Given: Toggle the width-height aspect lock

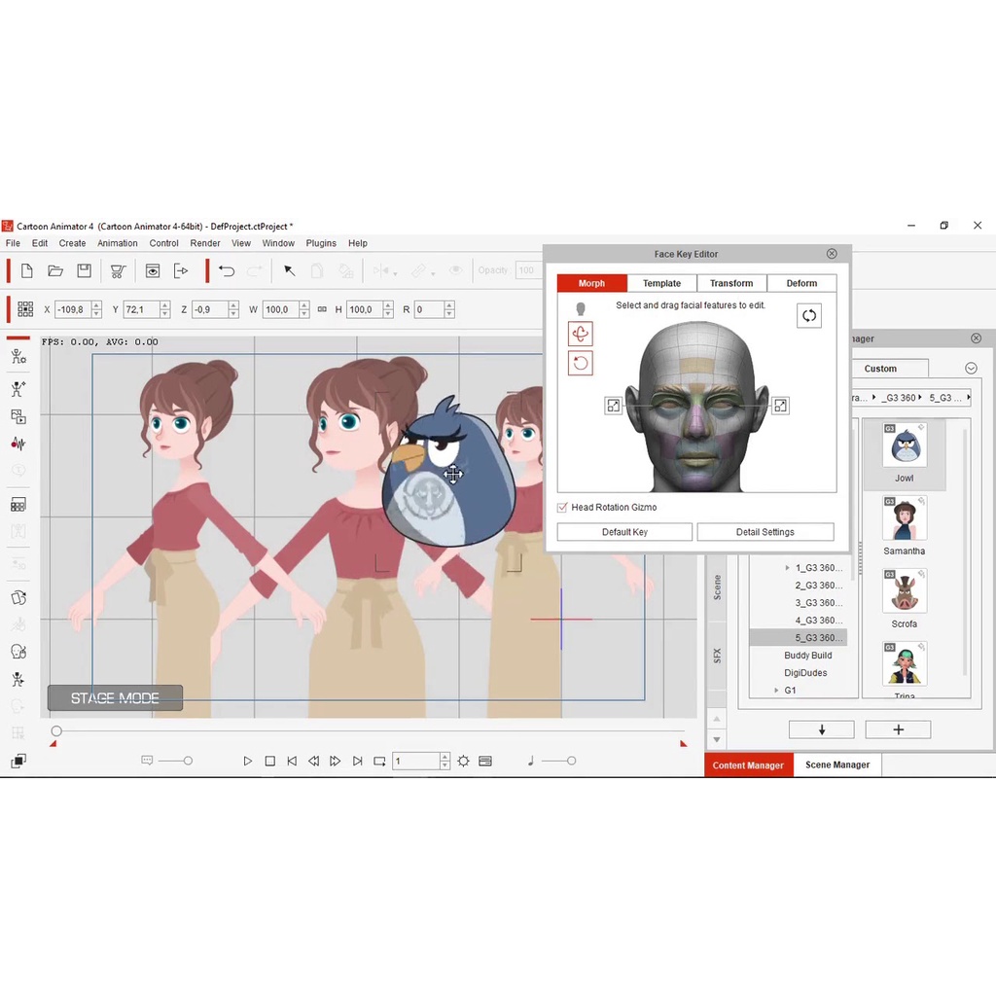Looking at the screenshot, I should 322,309.
